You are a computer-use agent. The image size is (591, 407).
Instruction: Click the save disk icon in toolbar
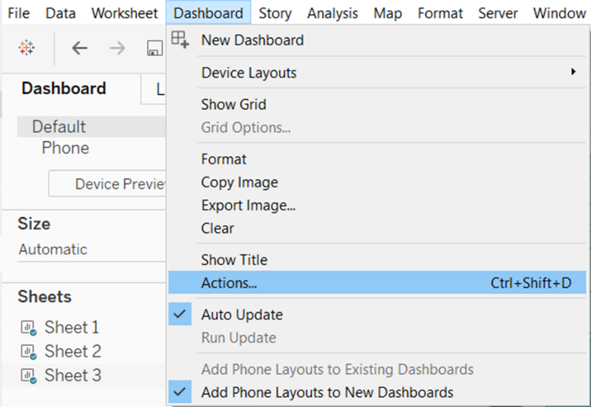click(154, 49)
